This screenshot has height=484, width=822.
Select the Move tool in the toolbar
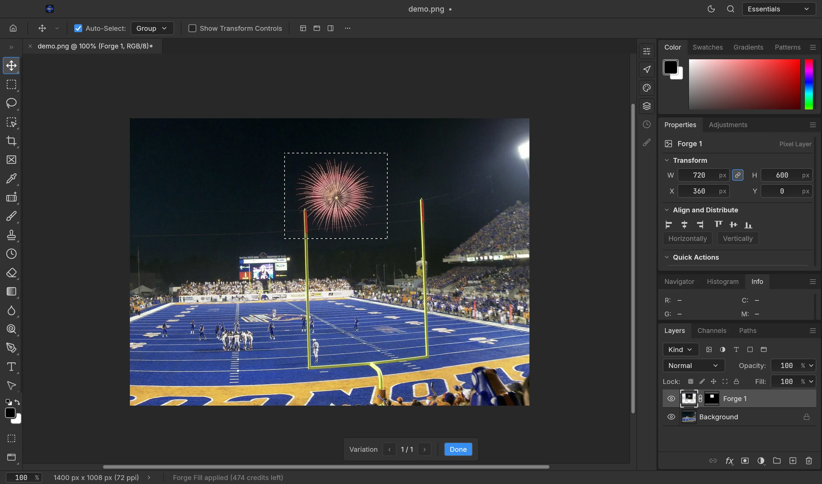click(x=11, y=66)
